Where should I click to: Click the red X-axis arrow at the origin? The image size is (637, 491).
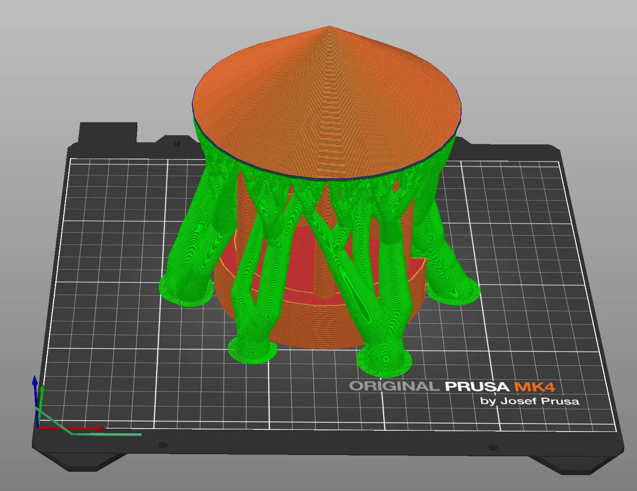point(70,428)
